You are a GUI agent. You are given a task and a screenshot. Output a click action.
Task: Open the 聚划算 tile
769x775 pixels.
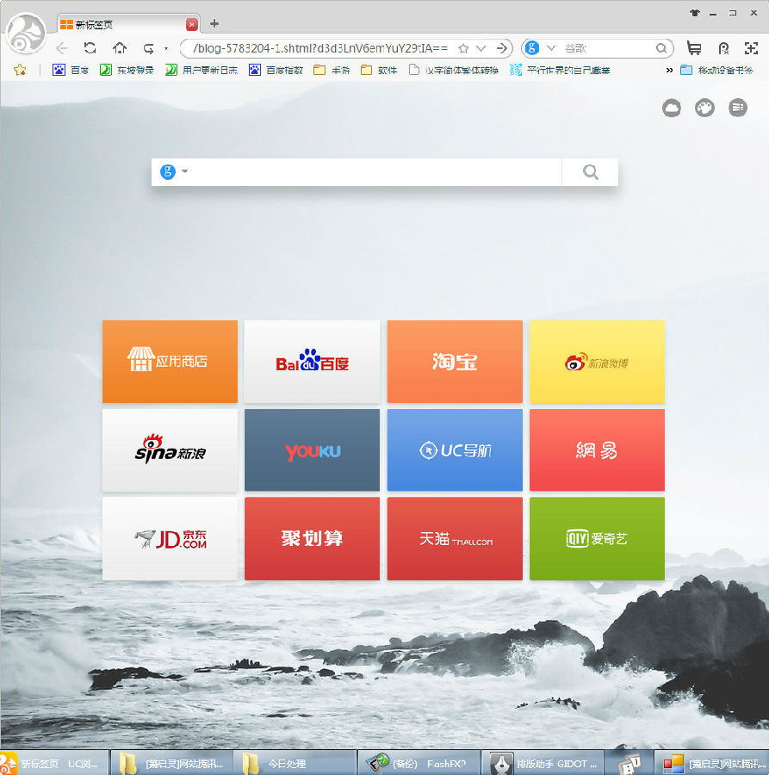313,539
